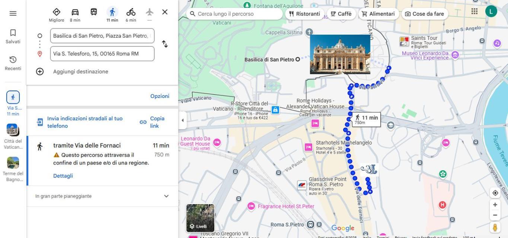The height and width of the screenshot is (238, 508).
Task: Open Google account avatar L
Action: coord(491,11)
